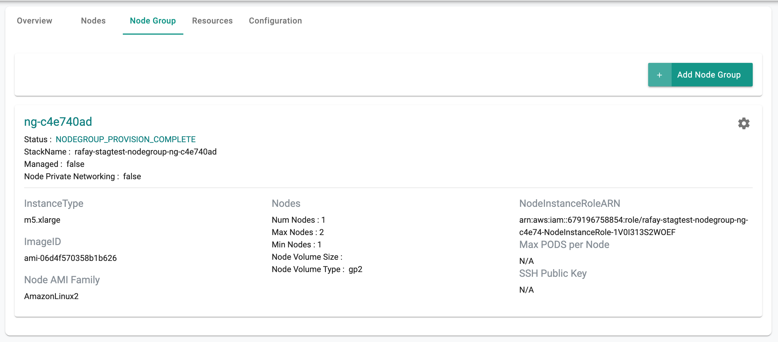Click the Max Nodes : 2 entry
Viewport: 778px width, 342px height.
pos(298,232)
